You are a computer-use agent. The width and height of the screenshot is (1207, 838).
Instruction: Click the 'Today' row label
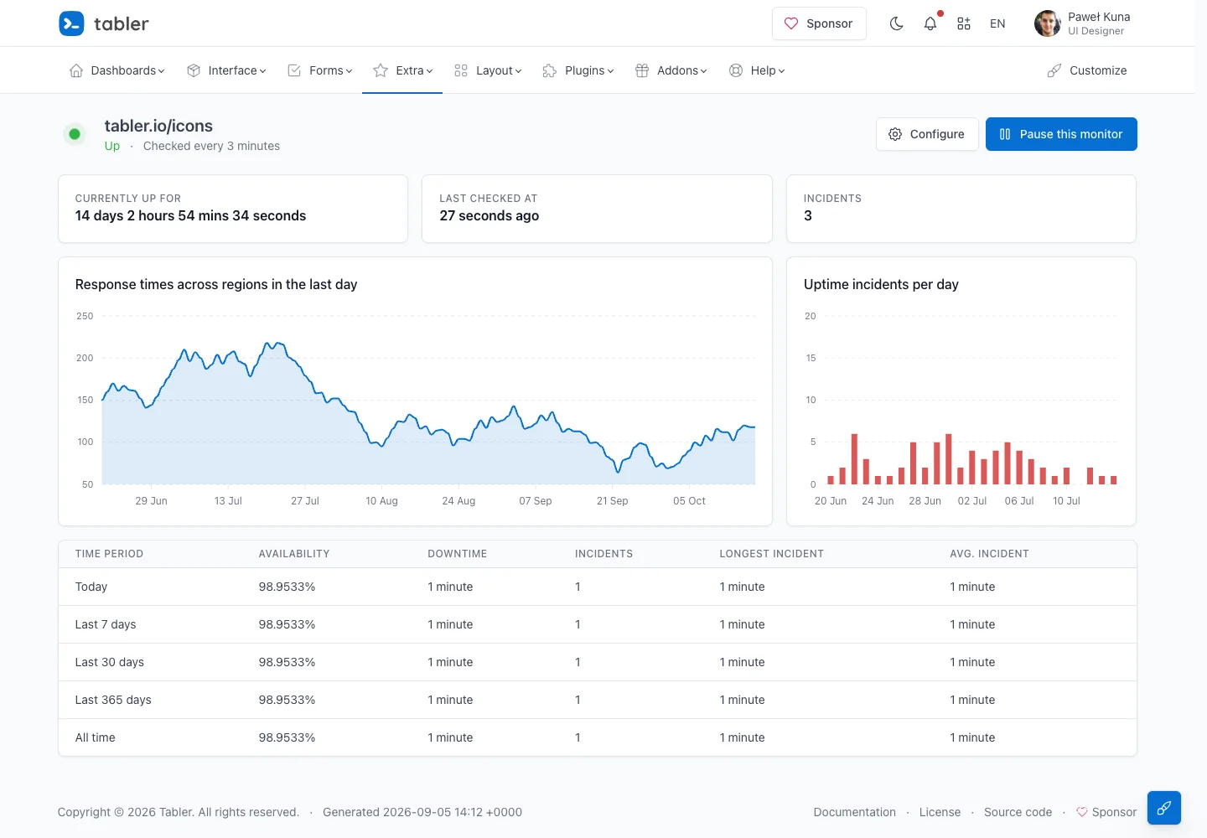(91, 587)
